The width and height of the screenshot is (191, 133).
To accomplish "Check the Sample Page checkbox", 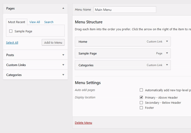I will coord(11,31).
